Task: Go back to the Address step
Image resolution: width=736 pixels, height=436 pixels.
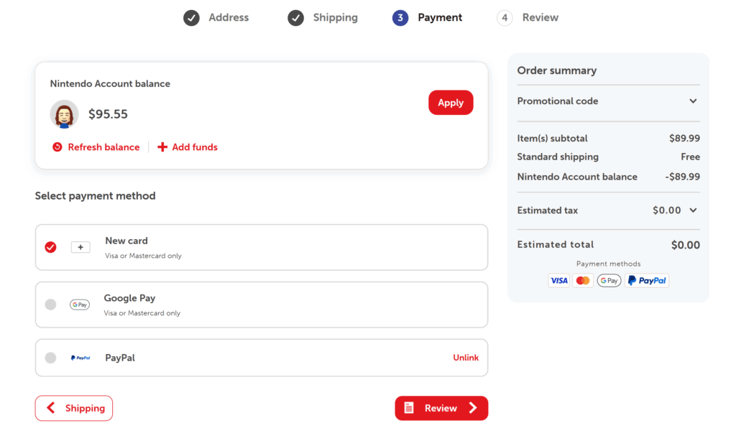Action: 216,18
